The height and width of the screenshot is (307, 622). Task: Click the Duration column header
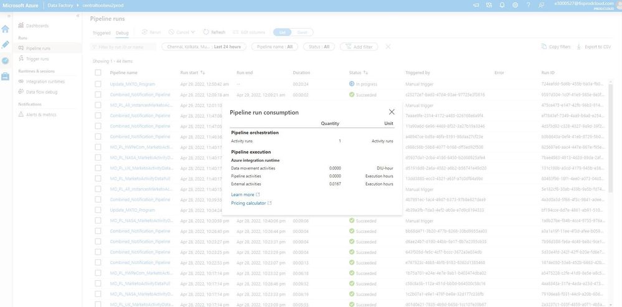pos(301,73)
